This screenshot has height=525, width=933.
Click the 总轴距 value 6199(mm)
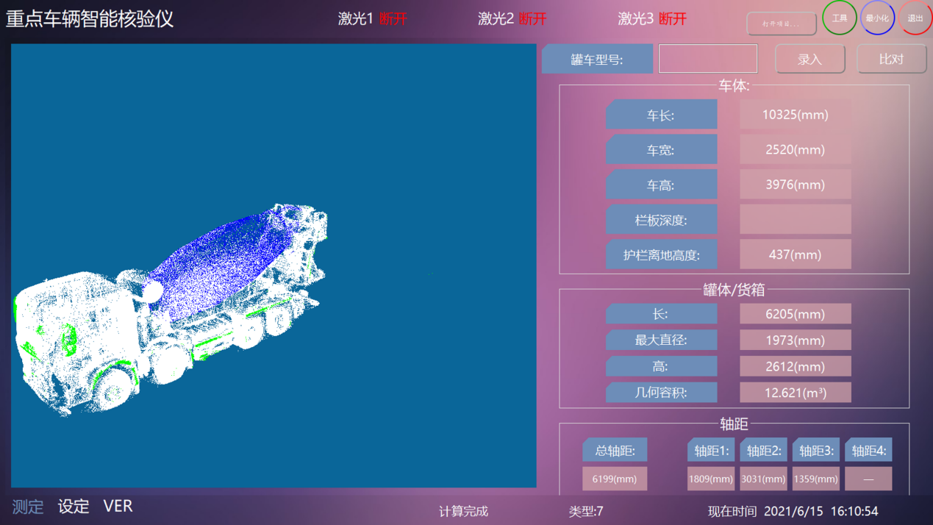615,479
